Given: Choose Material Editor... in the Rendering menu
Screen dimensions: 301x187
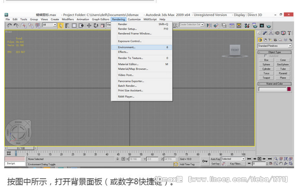Looking at the screenshot, I should [141, 64].
